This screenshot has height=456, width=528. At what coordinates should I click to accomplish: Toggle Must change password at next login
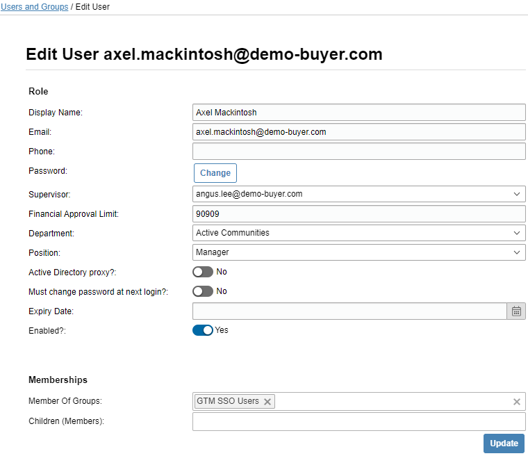coord(203,291)
